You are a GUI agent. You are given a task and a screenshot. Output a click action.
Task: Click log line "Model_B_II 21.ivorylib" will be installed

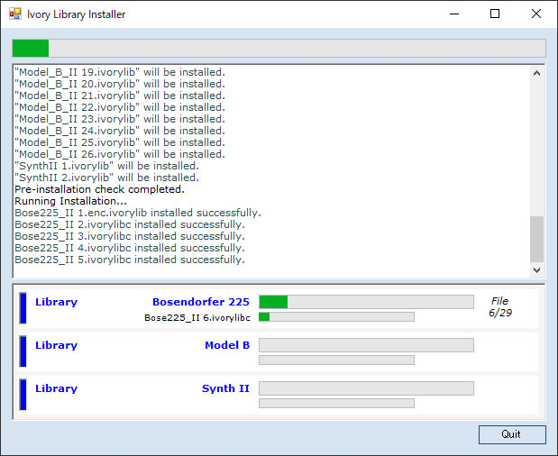tap(120, 96)
